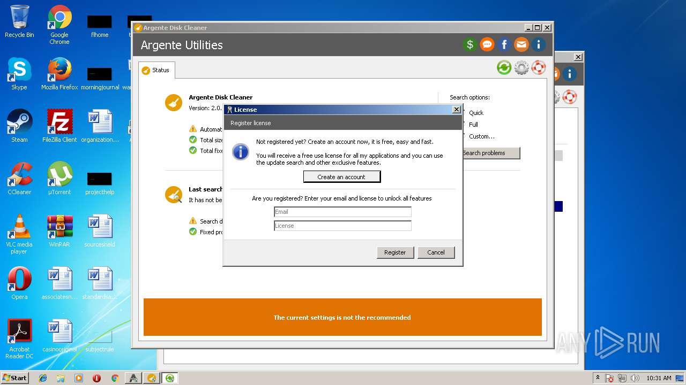Launch VLC media player shortcut

[x=19, y=234]
